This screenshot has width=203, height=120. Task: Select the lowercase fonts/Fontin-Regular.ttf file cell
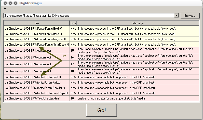[37, 88]
